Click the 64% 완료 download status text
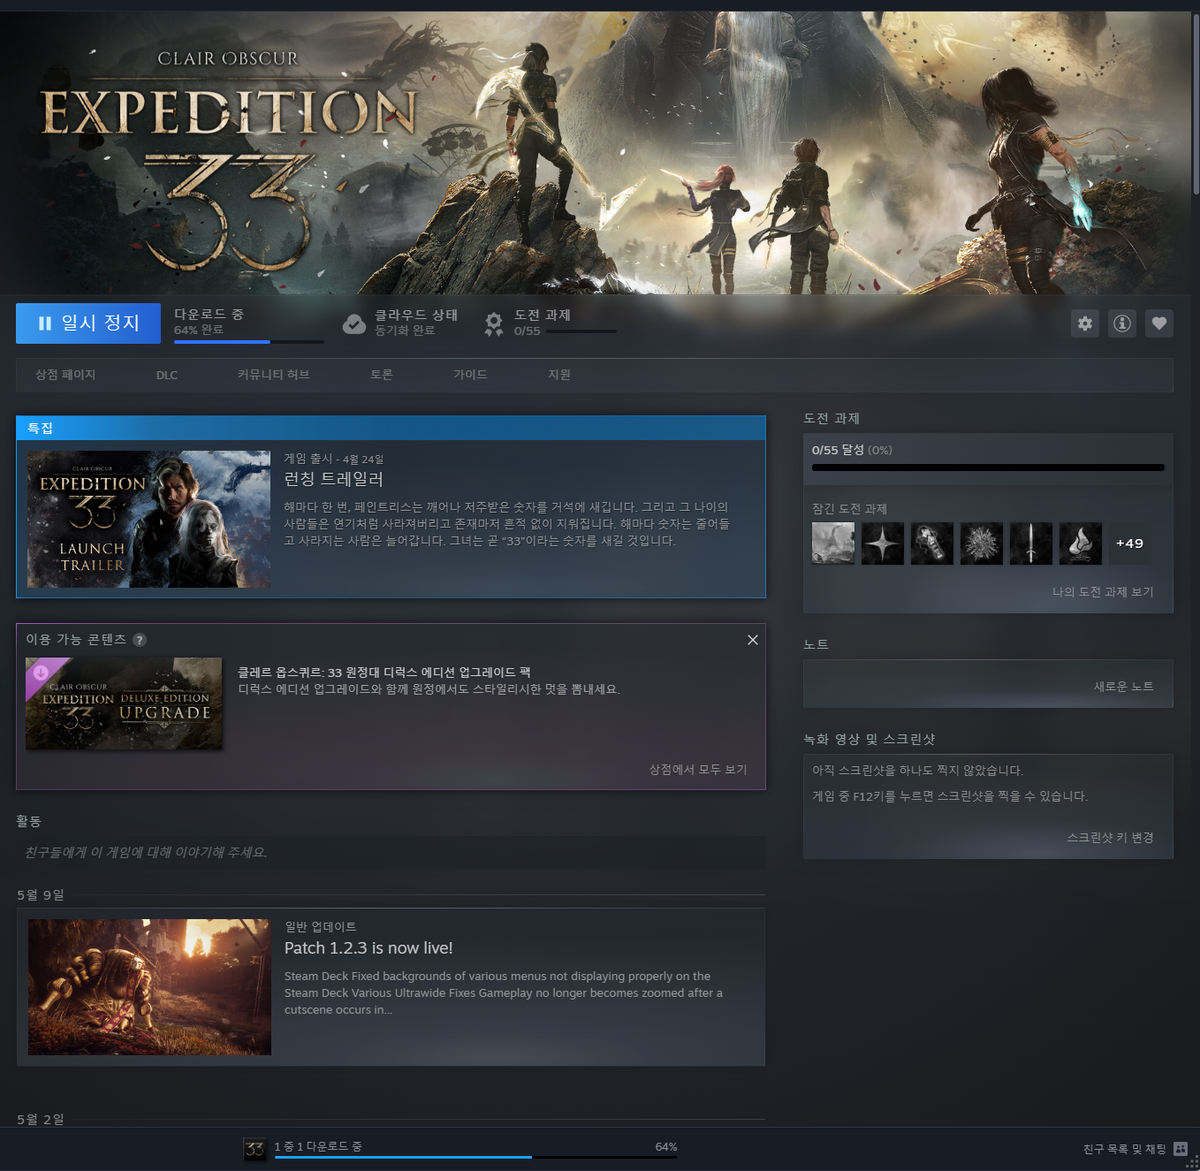 (199, 330)
